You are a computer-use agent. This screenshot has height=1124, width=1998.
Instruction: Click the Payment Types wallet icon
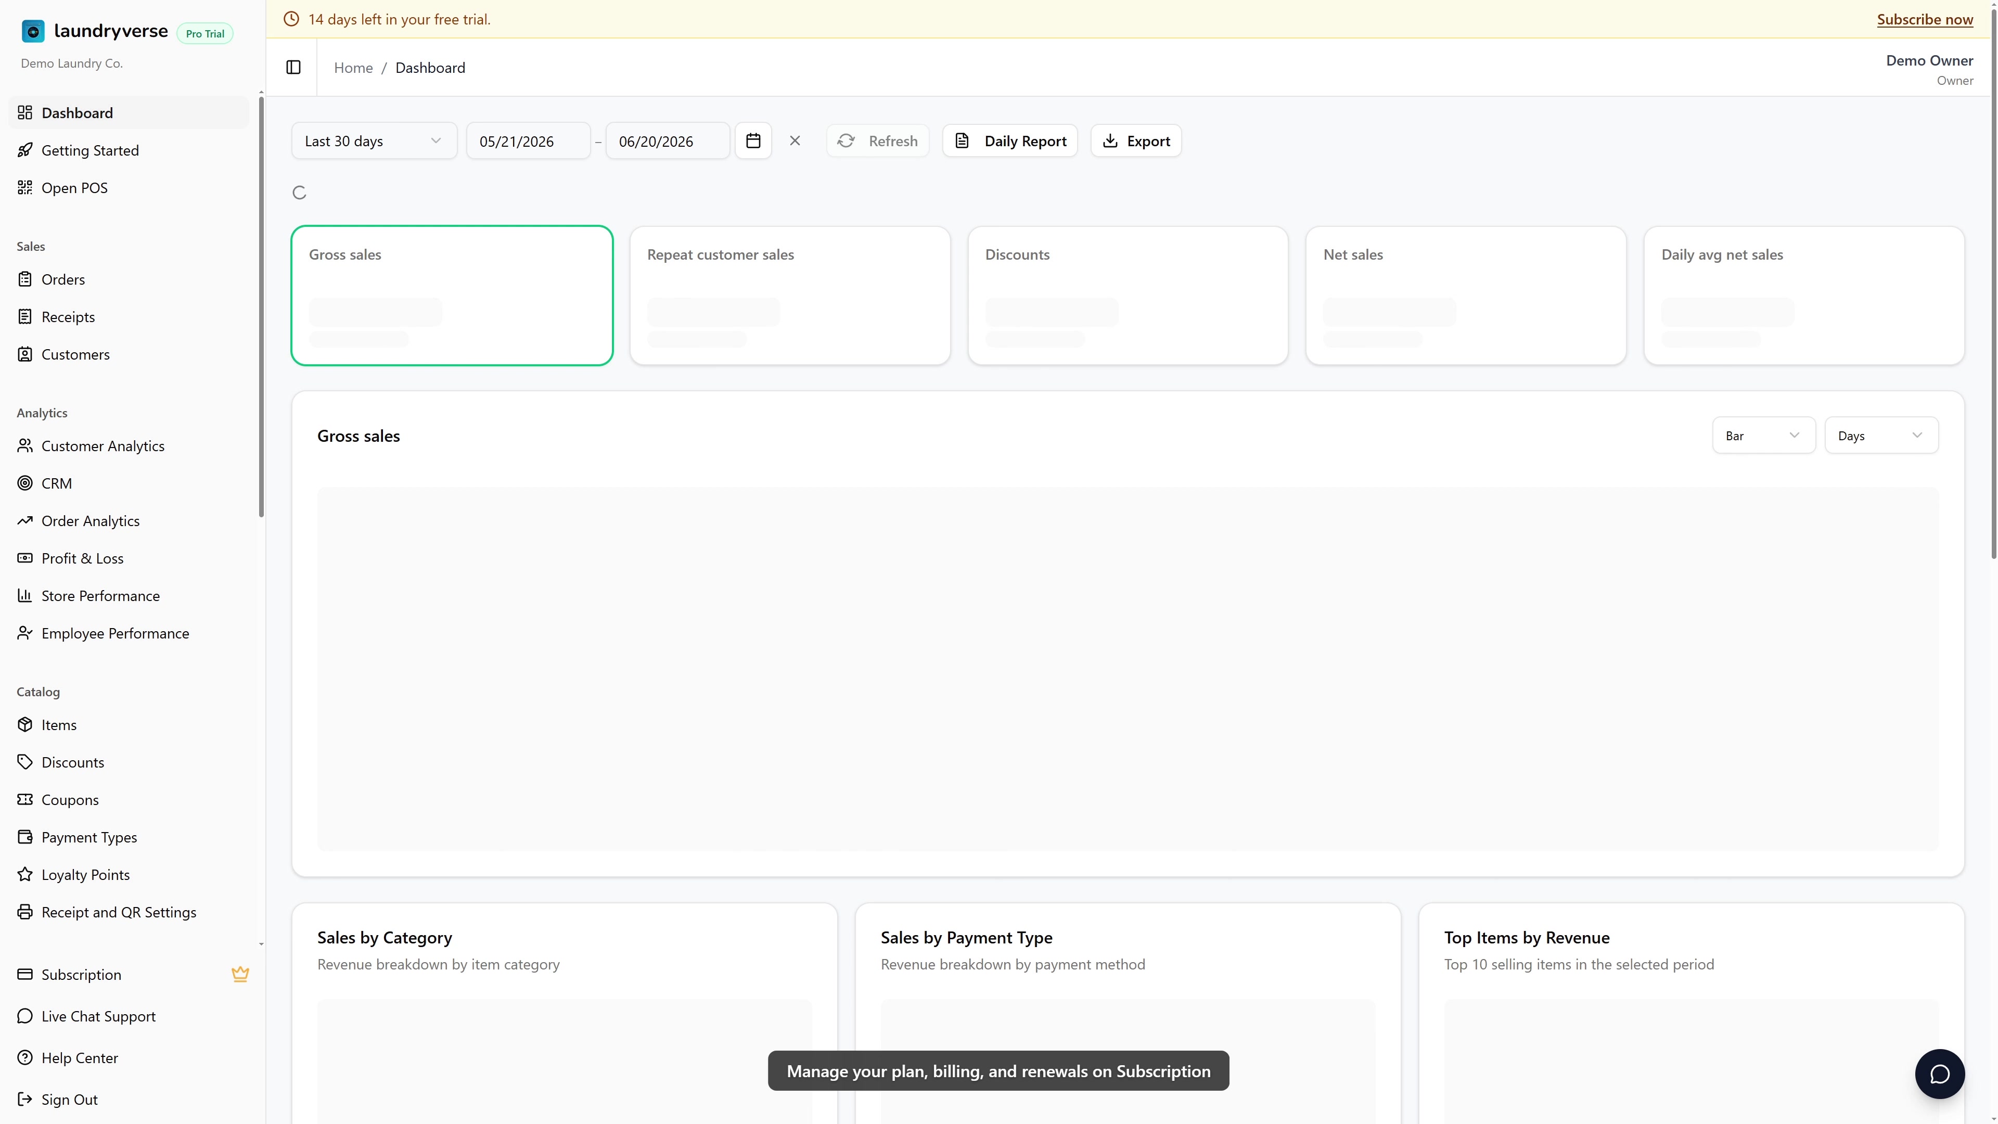[x=25, y=837]
